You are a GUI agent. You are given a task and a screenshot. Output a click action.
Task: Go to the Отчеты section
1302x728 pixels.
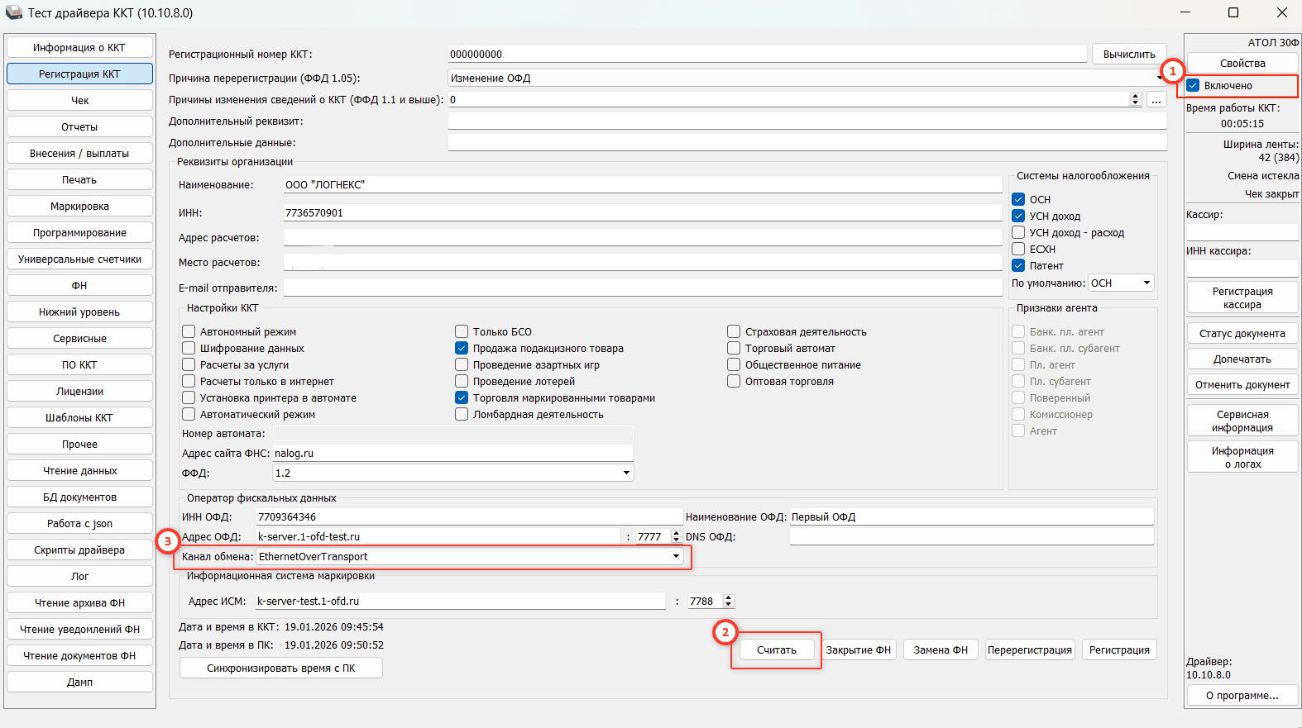tap(79, 126)
